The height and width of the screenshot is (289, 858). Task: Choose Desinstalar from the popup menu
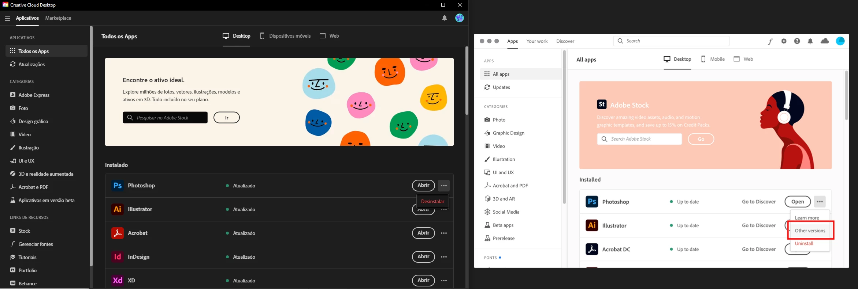432,201
